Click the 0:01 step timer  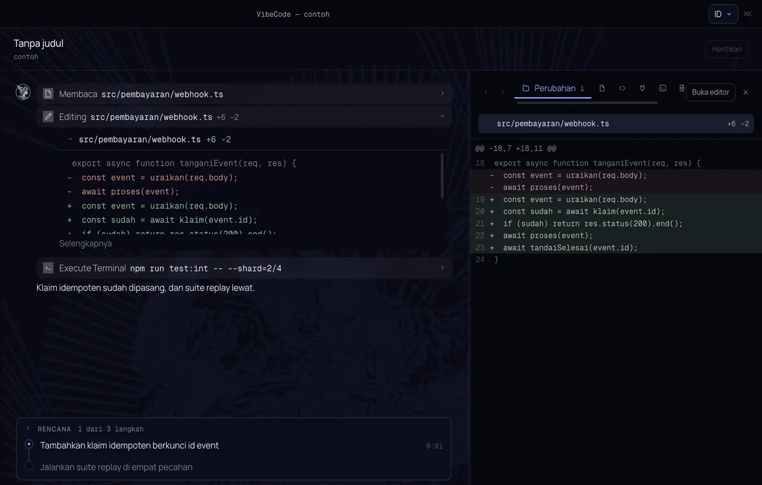coord(434,446)
